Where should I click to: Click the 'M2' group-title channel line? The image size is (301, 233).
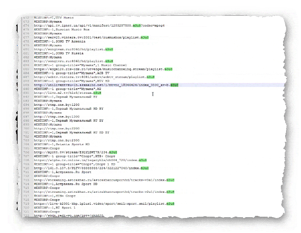[68, 89]
